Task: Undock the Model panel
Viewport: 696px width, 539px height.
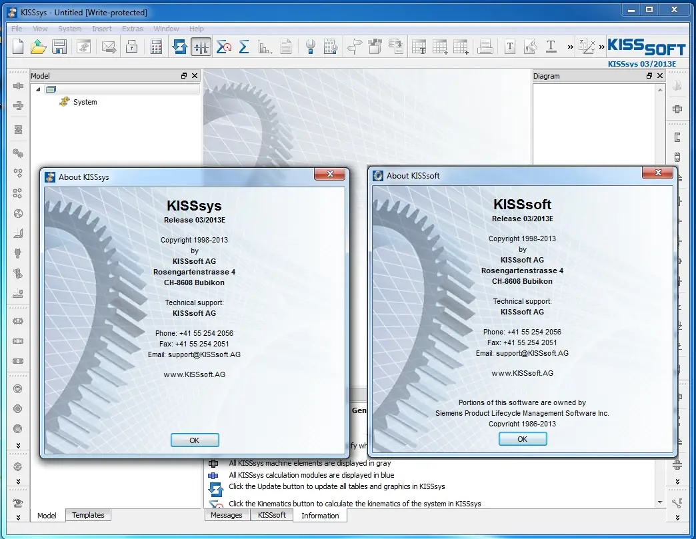Action: click(184, 76)
